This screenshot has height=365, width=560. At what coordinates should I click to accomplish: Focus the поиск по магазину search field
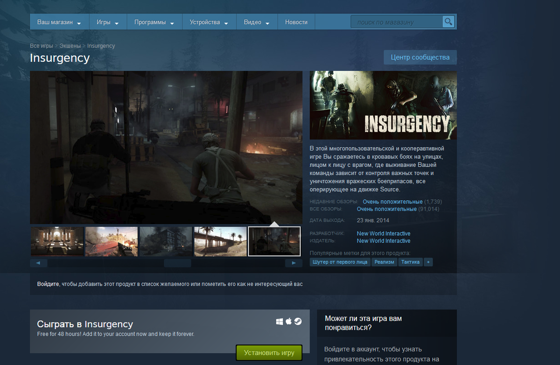click(397, 22)
